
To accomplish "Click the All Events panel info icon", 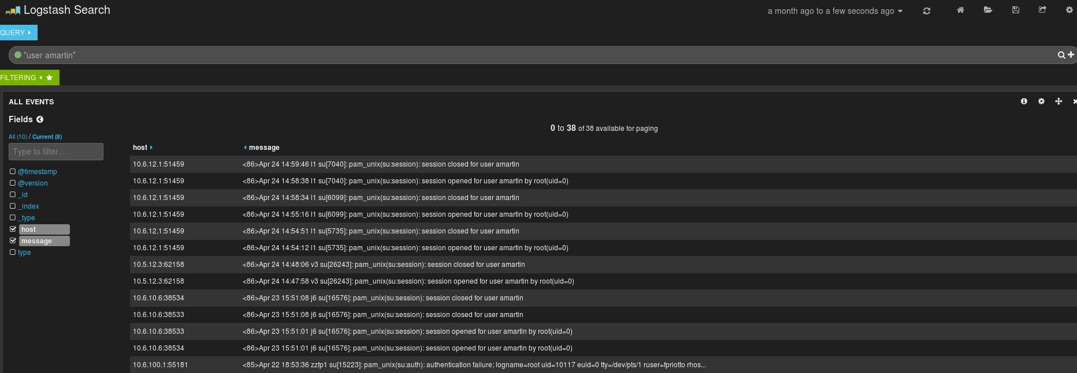I will point(1024,101).
